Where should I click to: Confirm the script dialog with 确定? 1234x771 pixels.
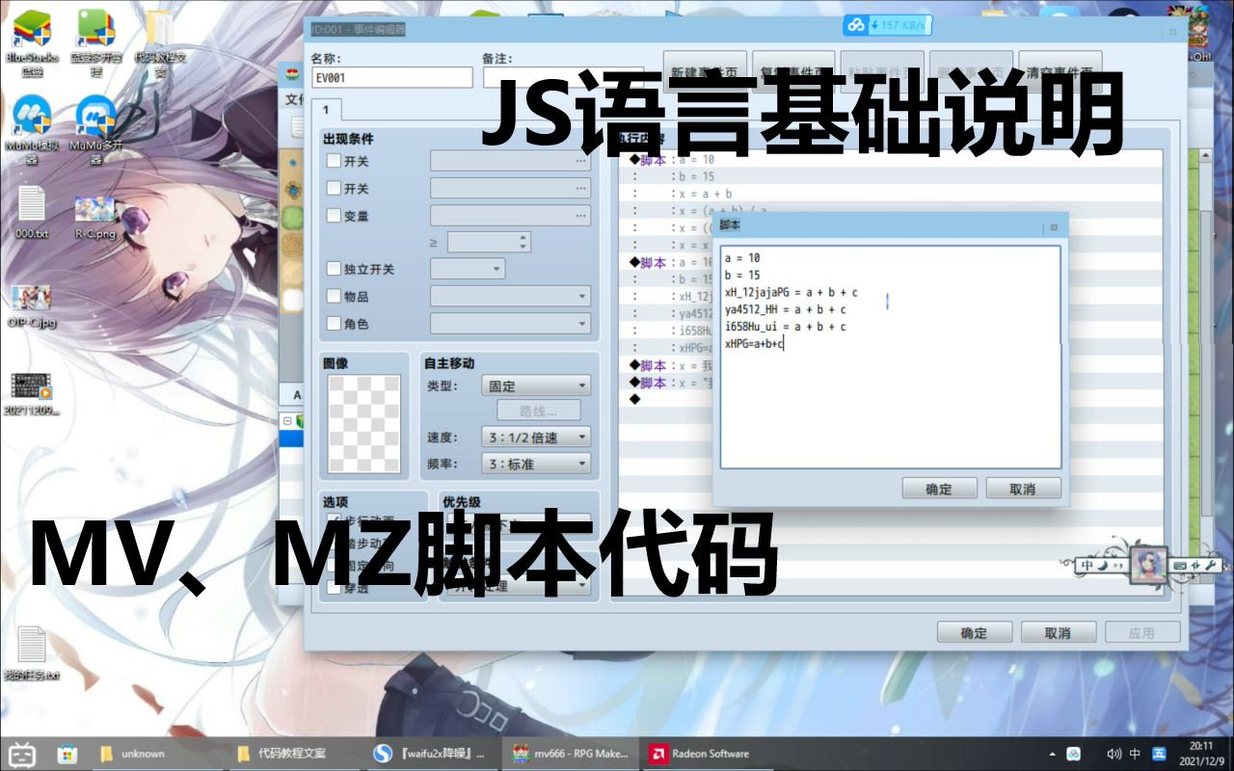[939, 488]
